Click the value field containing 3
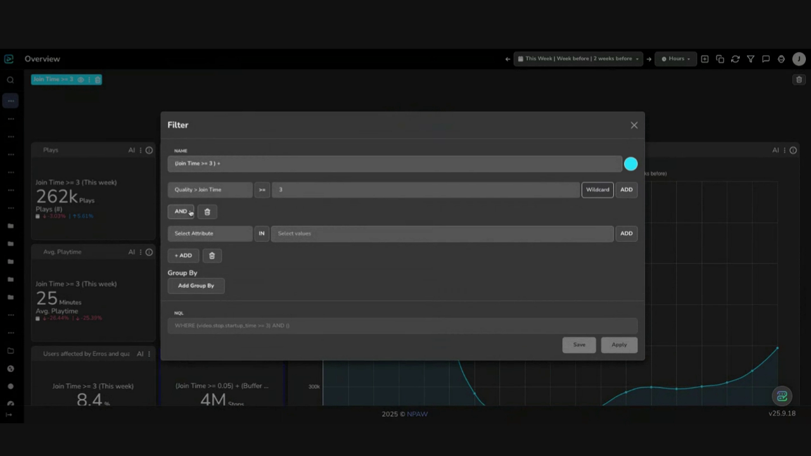The width and height of the screenshot is (811, 456). [426, 189]
